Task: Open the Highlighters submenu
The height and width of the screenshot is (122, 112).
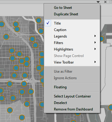Action: pyautogui.click(x=72, y=49)
